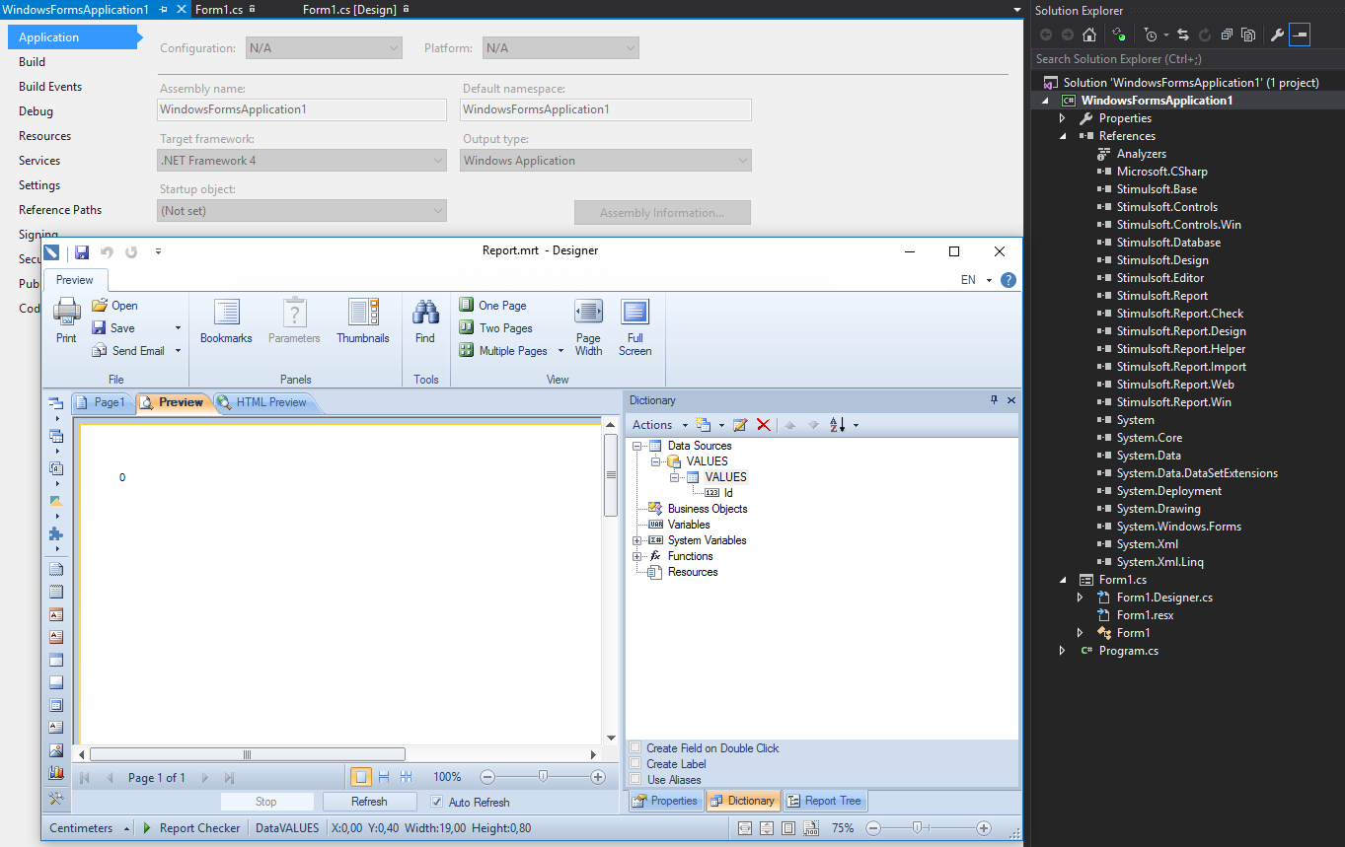
Task: Click the Save button in the File group
Action: pyautogui.click(x=114, y=328)
